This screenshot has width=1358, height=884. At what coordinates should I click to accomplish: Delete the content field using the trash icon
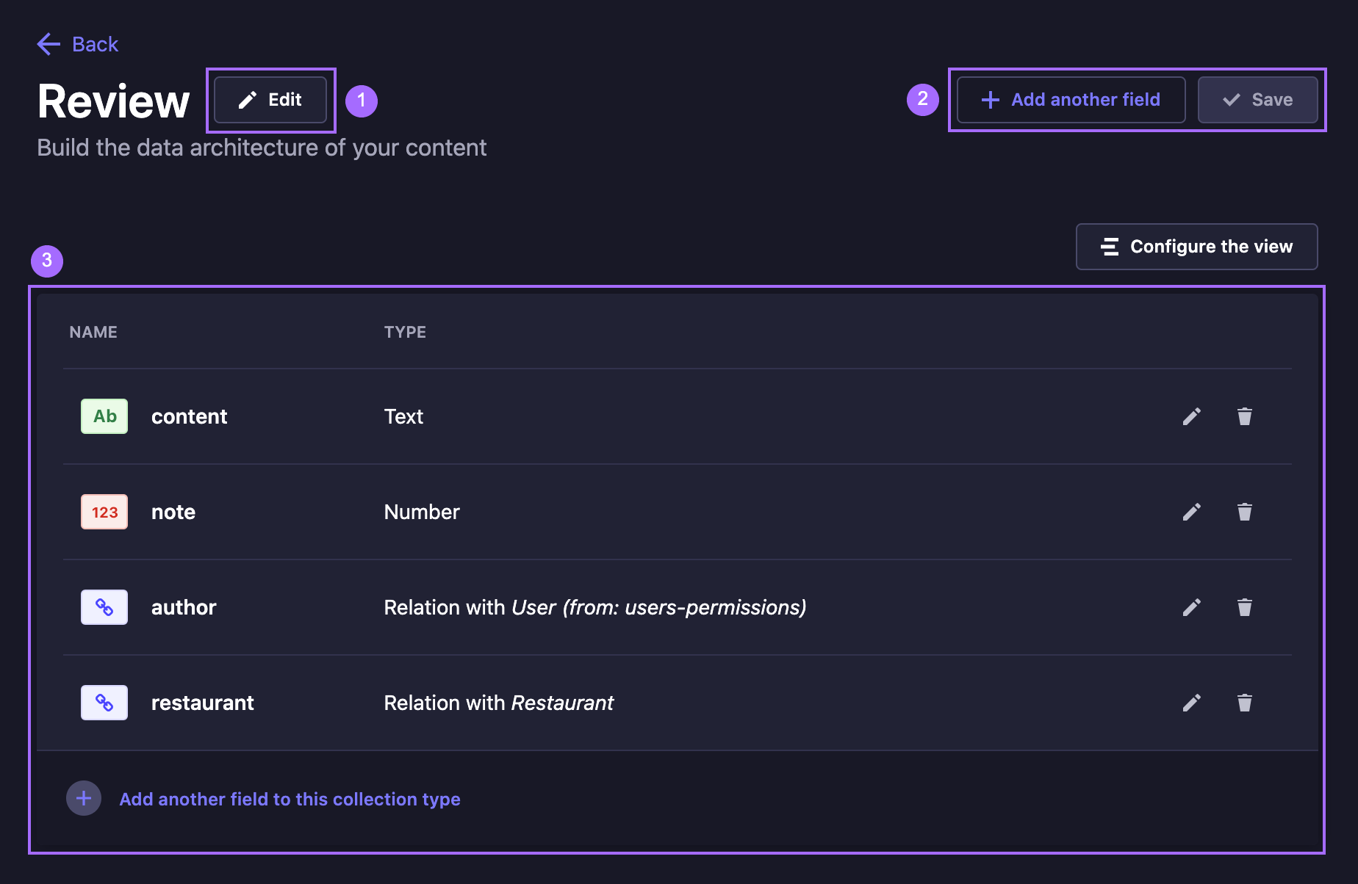pos(1244,416)
